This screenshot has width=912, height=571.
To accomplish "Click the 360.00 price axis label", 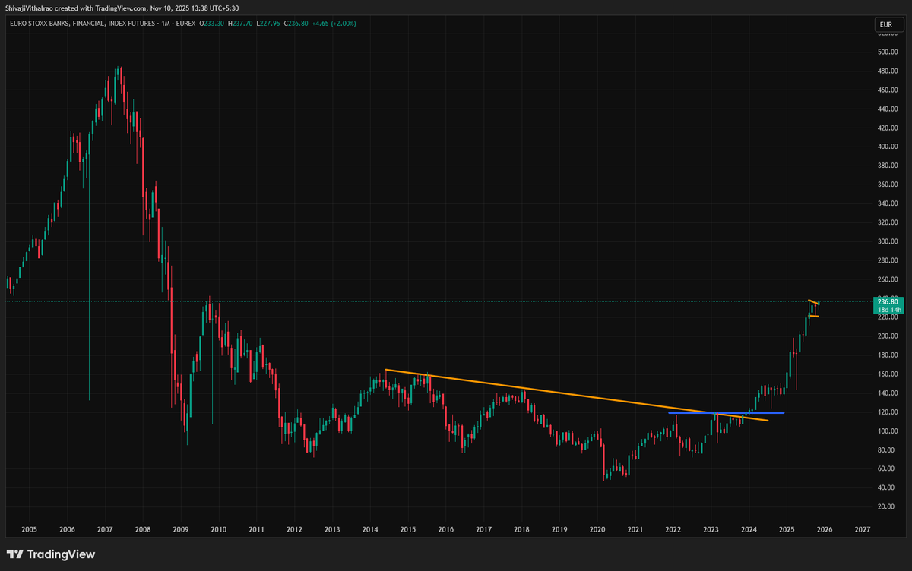I will 887,185.
